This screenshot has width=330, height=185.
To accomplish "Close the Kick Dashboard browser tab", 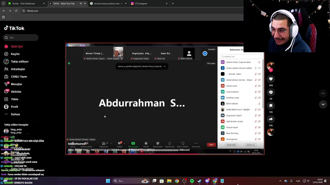I will click(x=44, y=4).
